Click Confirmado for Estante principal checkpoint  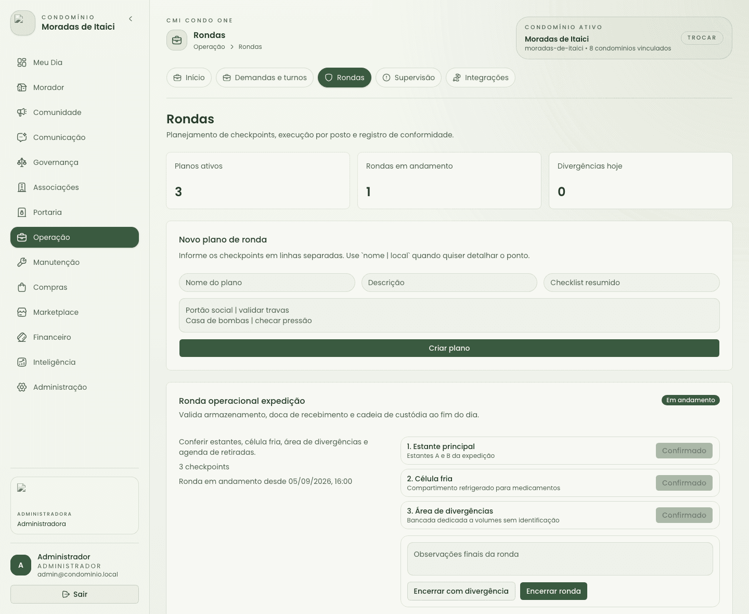click(x=684, y=451)
